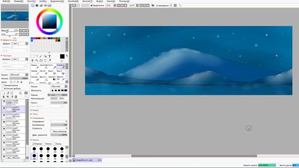
Task: Select the Rotate canvas tool
Action: [41, 60]
